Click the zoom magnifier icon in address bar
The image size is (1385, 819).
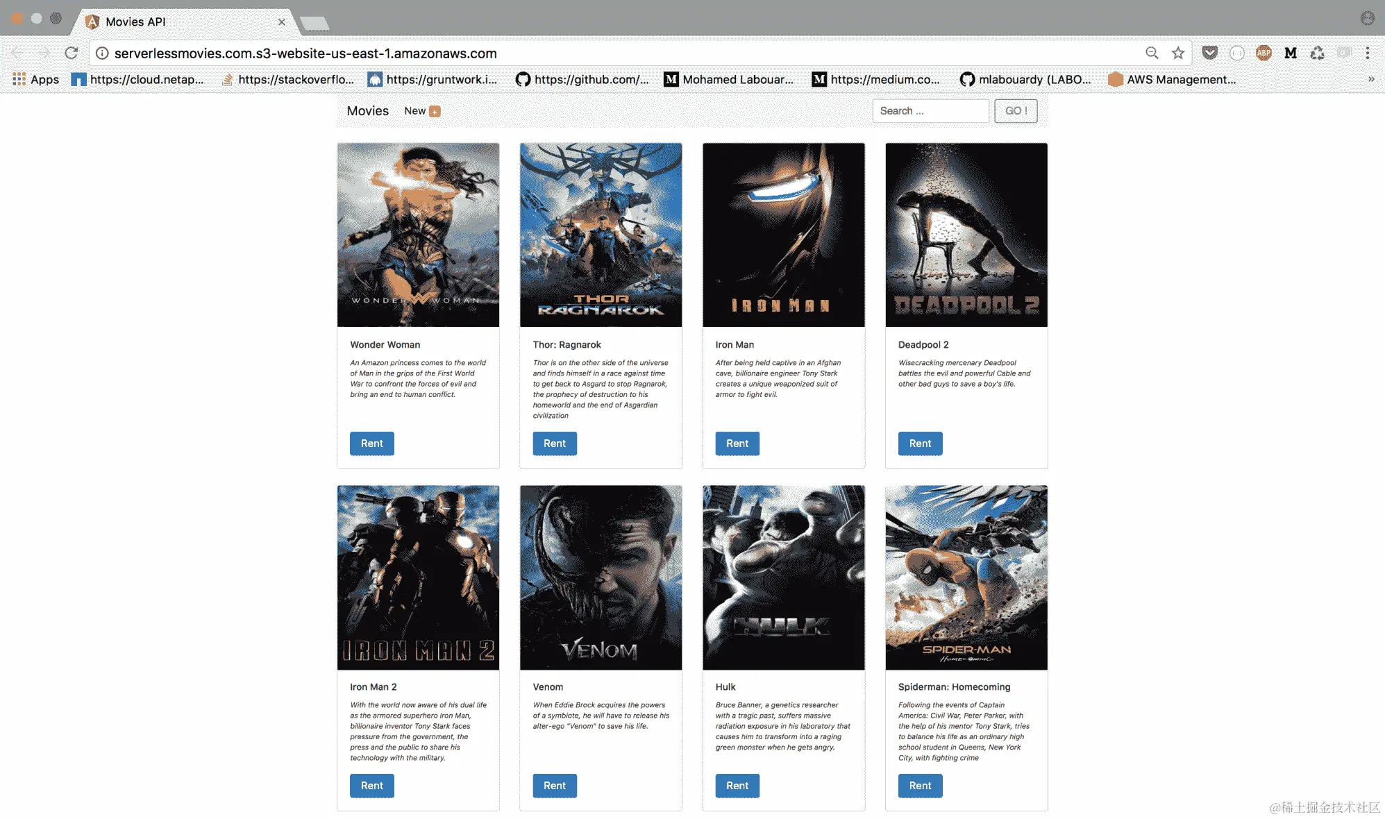[1152, 53]
